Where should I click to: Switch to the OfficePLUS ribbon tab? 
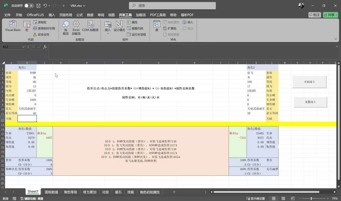(35, 15)
